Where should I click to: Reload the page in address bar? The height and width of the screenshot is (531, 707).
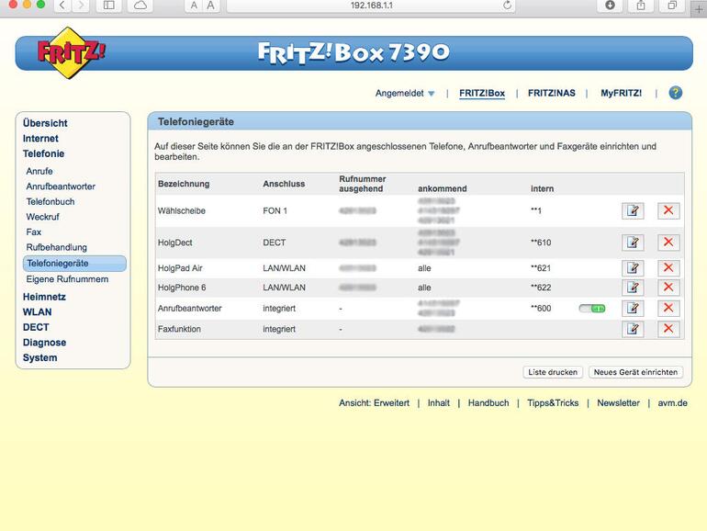click(x=507, y=6)
